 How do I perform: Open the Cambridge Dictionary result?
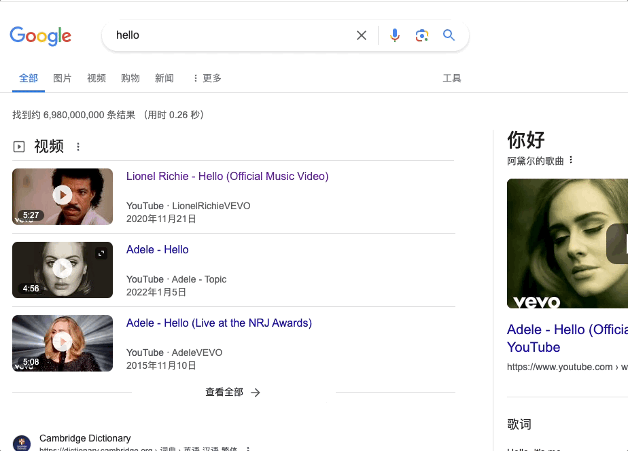(85, 438)
